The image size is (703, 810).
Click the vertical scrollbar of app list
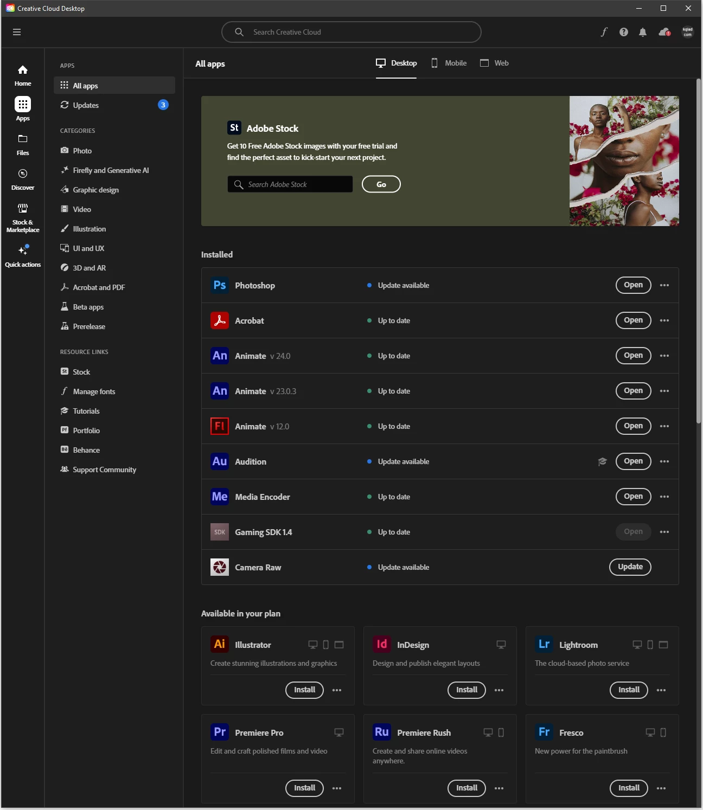pyautogui.click(x=699, y=251)
